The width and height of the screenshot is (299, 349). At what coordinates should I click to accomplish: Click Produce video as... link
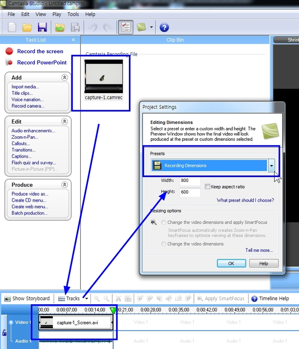(30, 194)
